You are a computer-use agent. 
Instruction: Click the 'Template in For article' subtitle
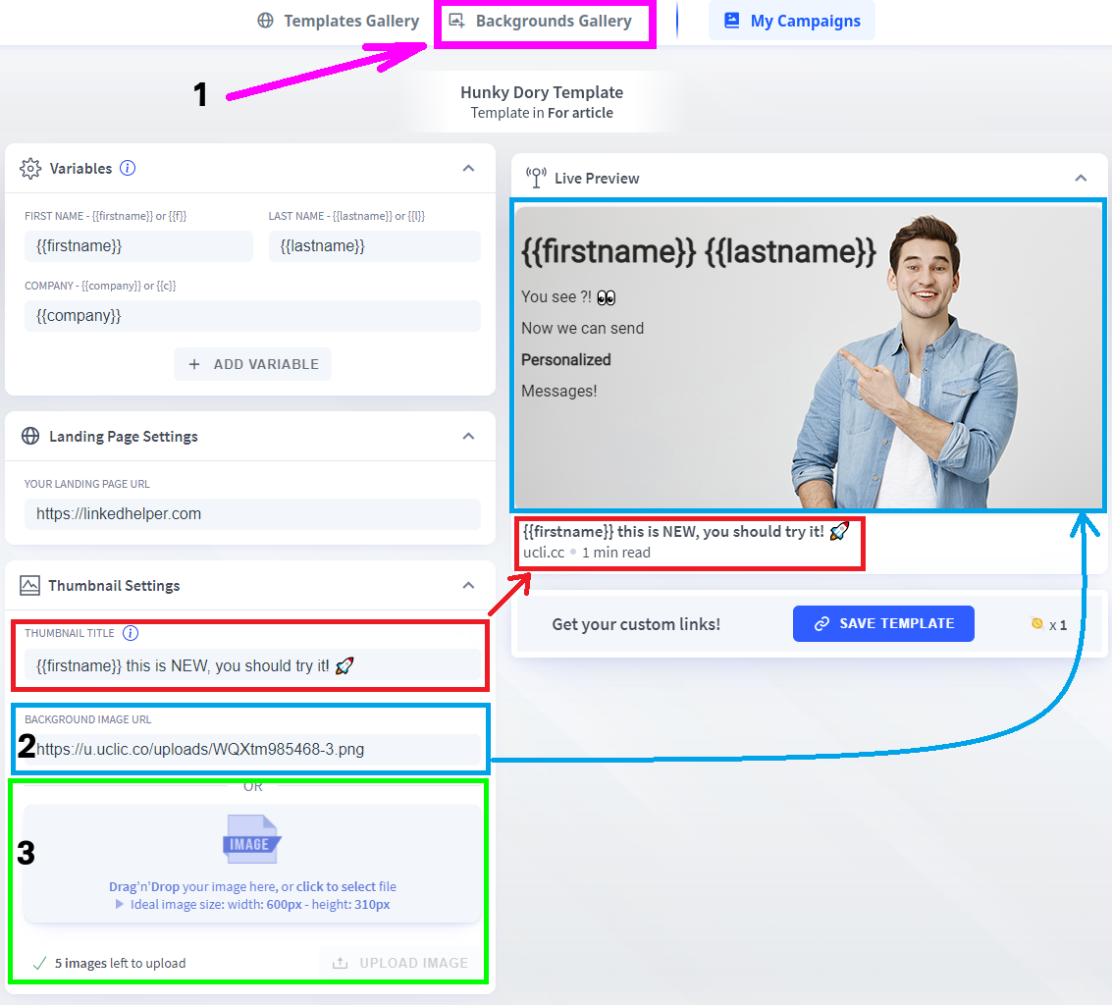542,113
